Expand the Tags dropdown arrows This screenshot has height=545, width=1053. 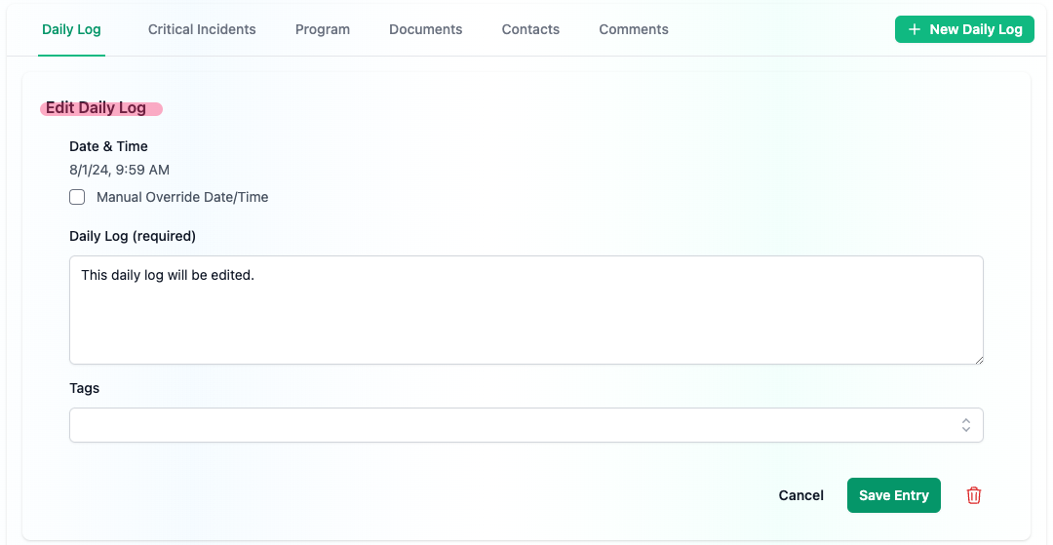coord(965,425)
